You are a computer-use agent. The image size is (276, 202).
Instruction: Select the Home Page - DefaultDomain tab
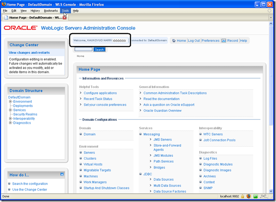point(35,18)
